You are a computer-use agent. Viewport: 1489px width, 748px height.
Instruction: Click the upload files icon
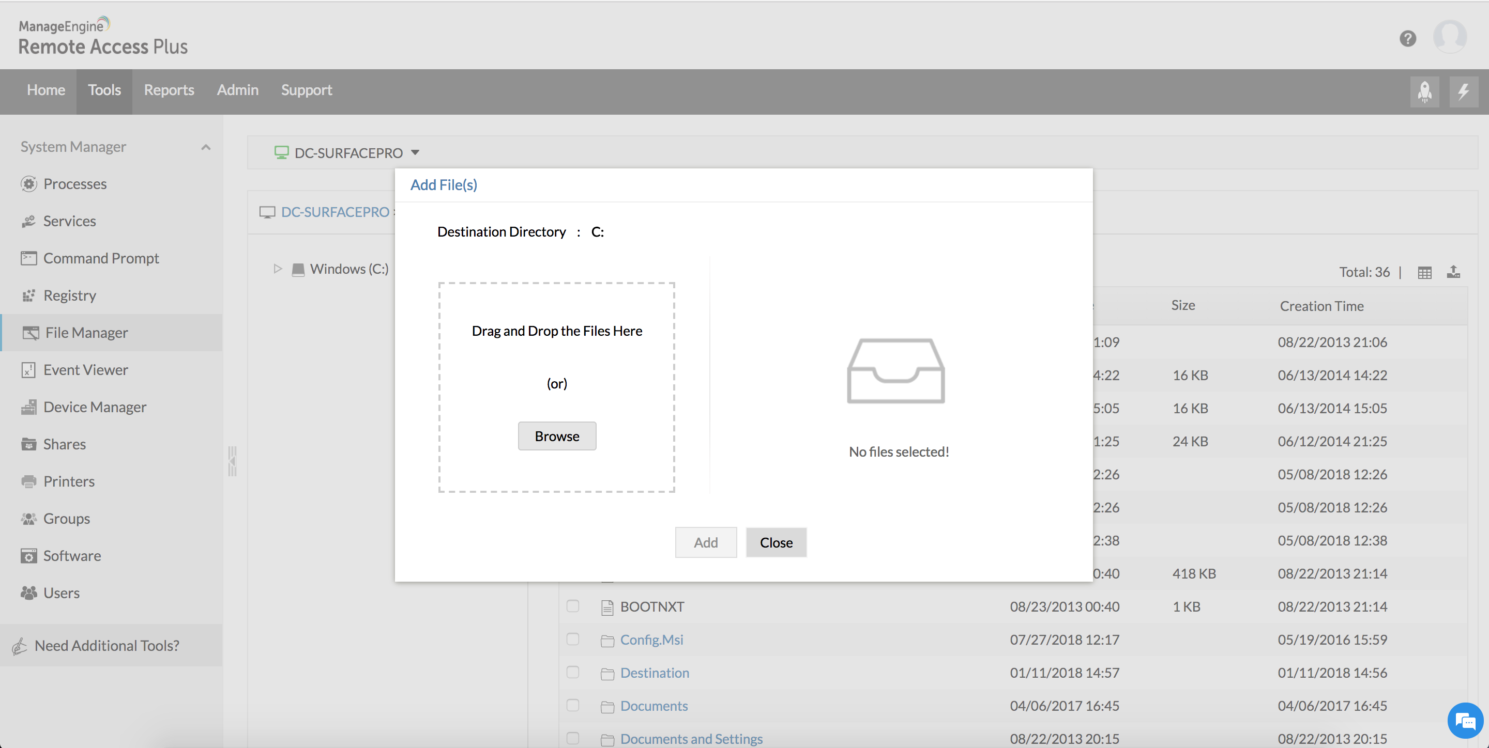[1453, 272]
